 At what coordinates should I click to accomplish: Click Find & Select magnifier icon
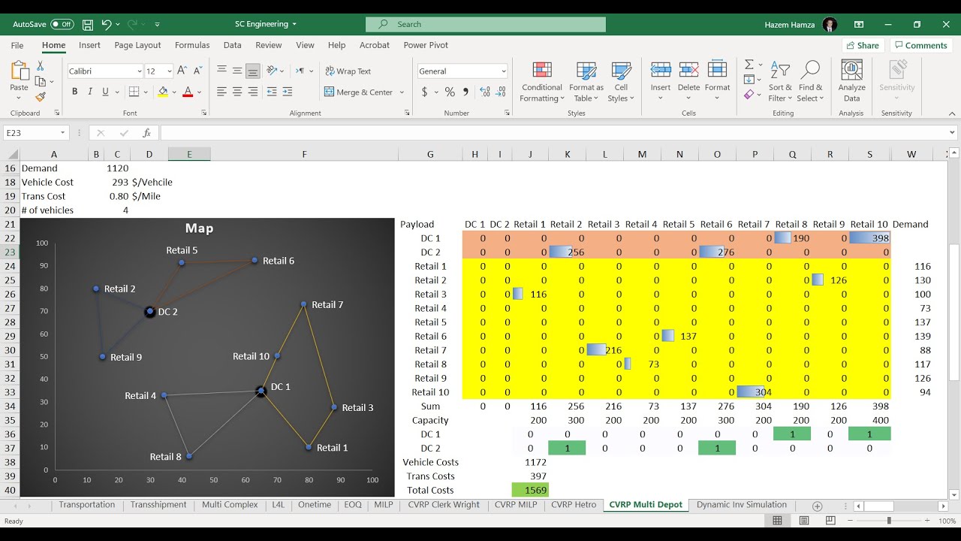(x=810, y=71)
